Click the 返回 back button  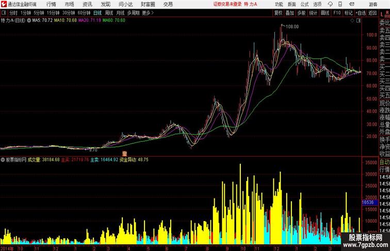coord(372,13)
